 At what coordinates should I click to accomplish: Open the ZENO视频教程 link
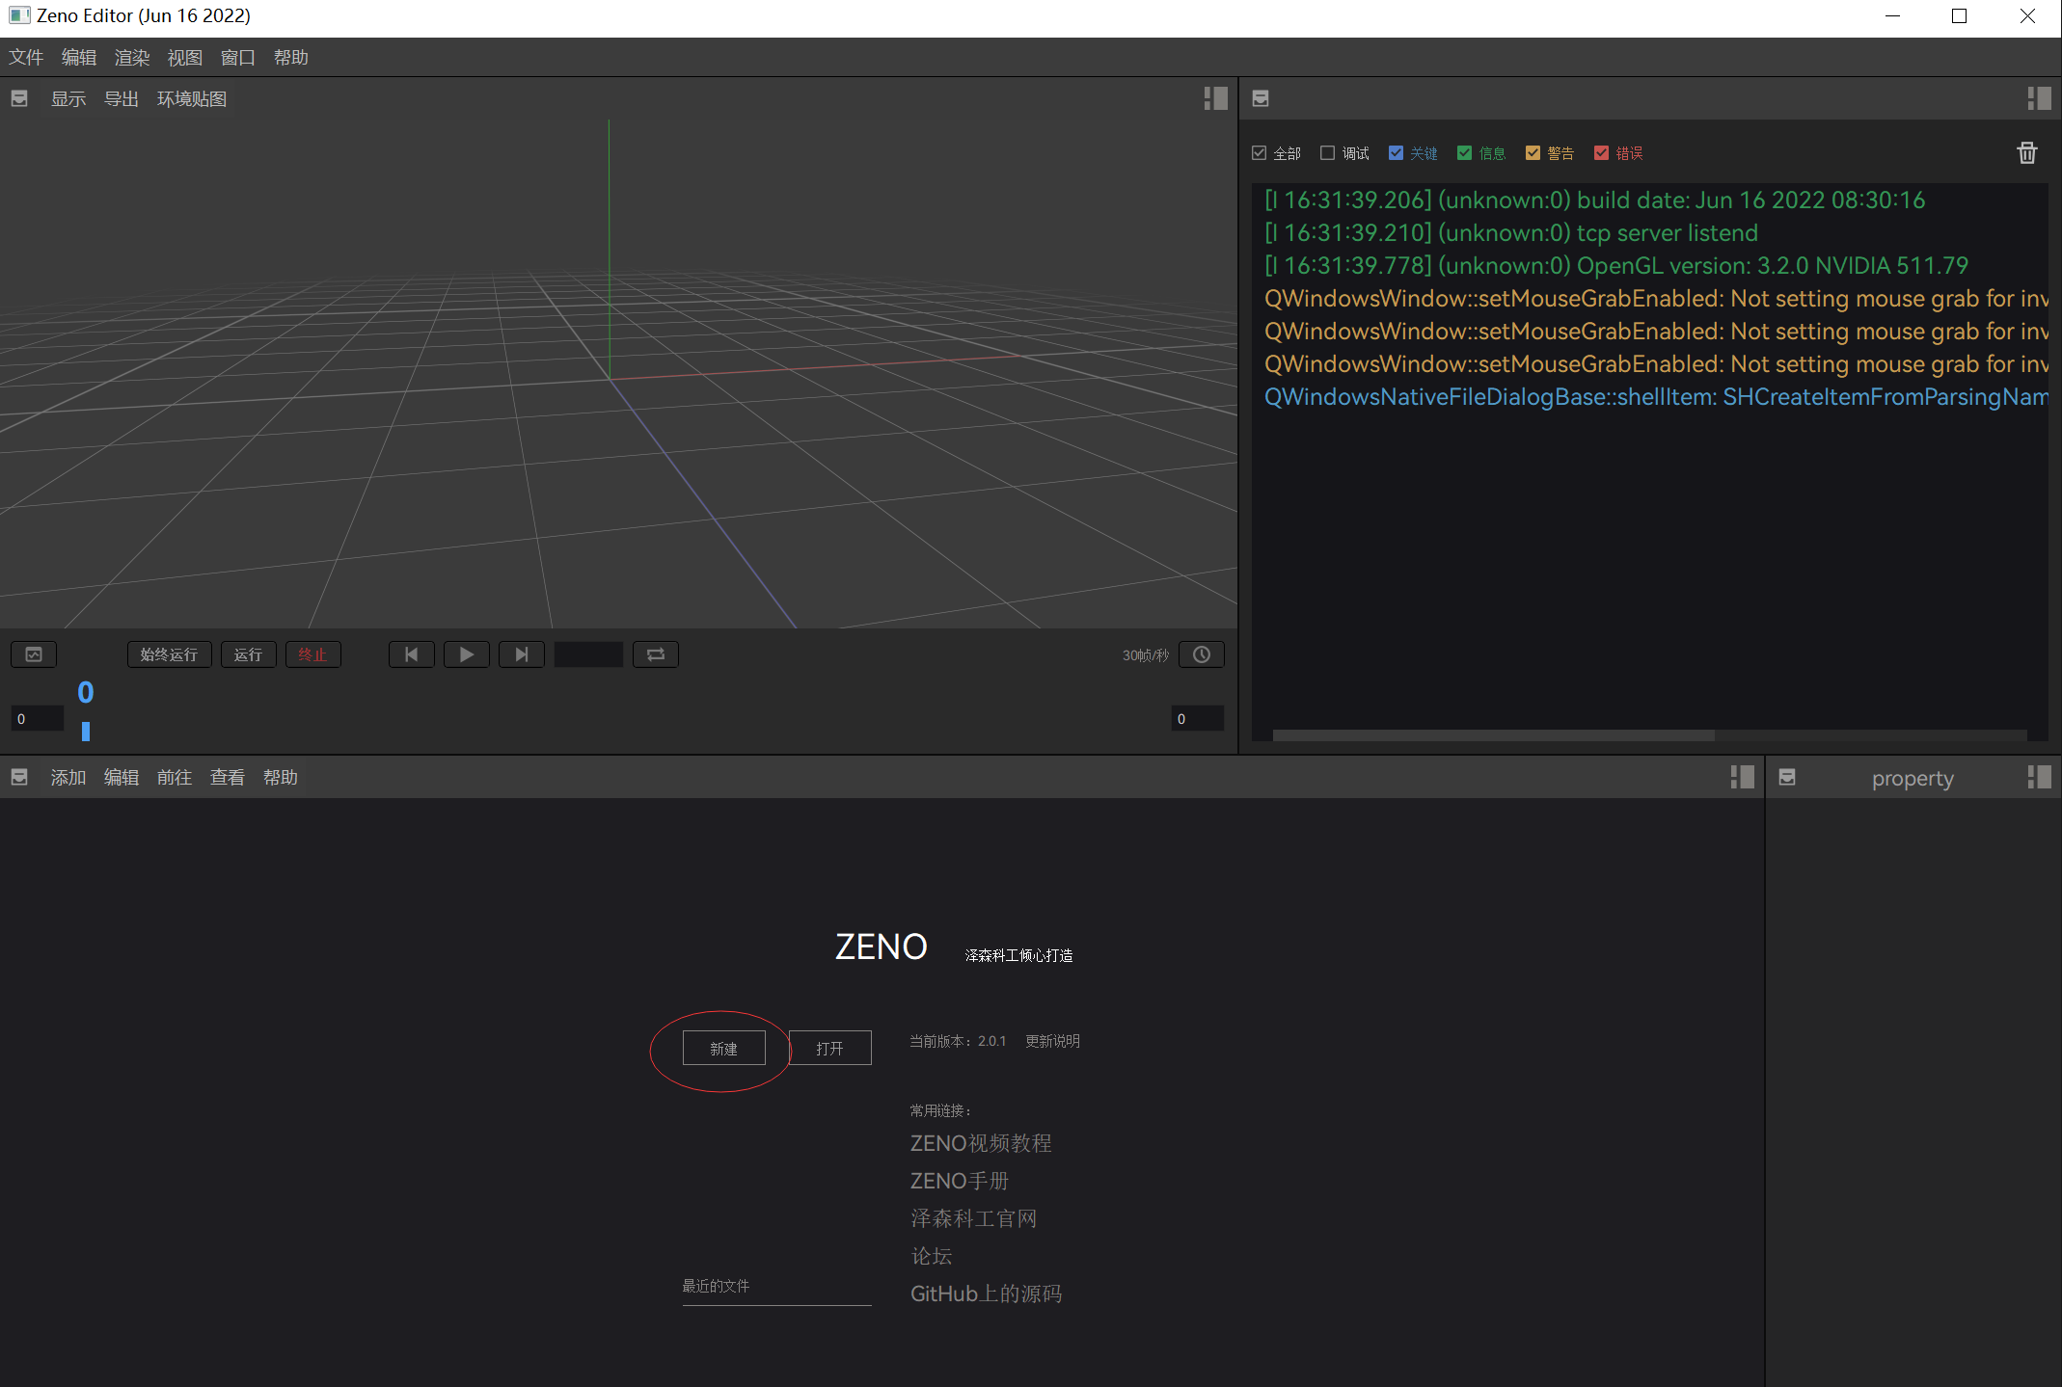(x=981, y=1143)
